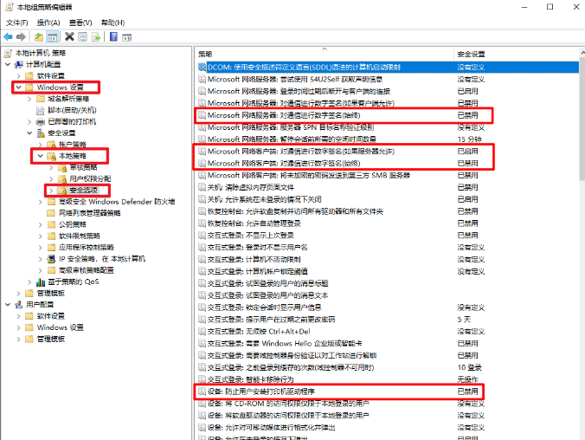Click the blue Help toolbar icon

click(112, 37)
